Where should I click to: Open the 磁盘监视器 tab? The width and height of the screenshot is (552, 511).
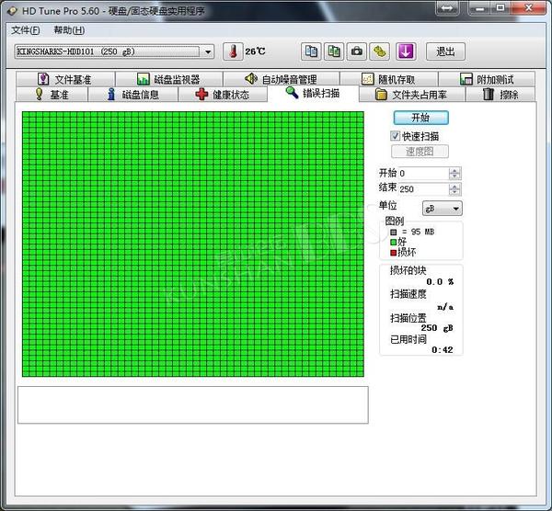pos(169,79)
